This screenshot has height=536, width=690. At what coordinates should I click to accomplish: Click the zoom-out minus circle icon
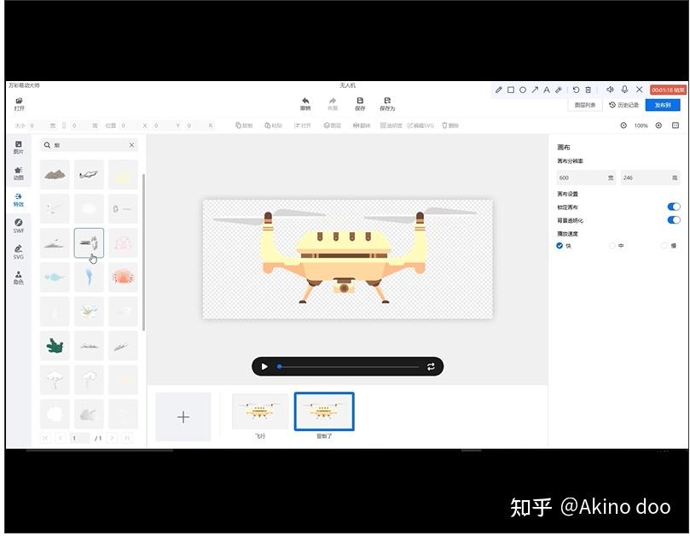click(x=623, y=125)
